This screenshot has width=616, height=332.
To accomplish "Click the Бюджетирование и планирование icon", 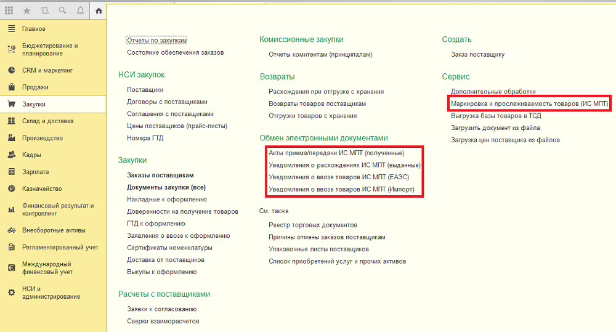I will click(11, 49).
